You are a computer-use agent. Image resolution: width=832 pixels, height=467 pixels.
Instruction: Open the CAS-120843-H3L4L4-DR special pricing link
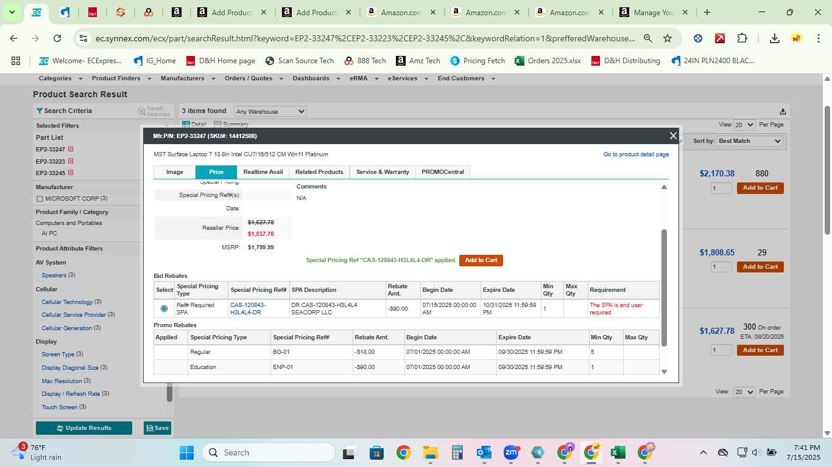tap(248, 308)
